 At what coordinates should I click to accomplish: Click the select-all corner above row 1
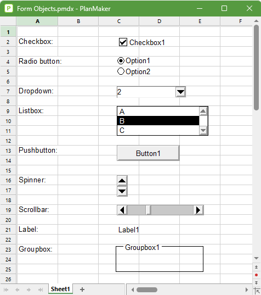tap(8, 21)
